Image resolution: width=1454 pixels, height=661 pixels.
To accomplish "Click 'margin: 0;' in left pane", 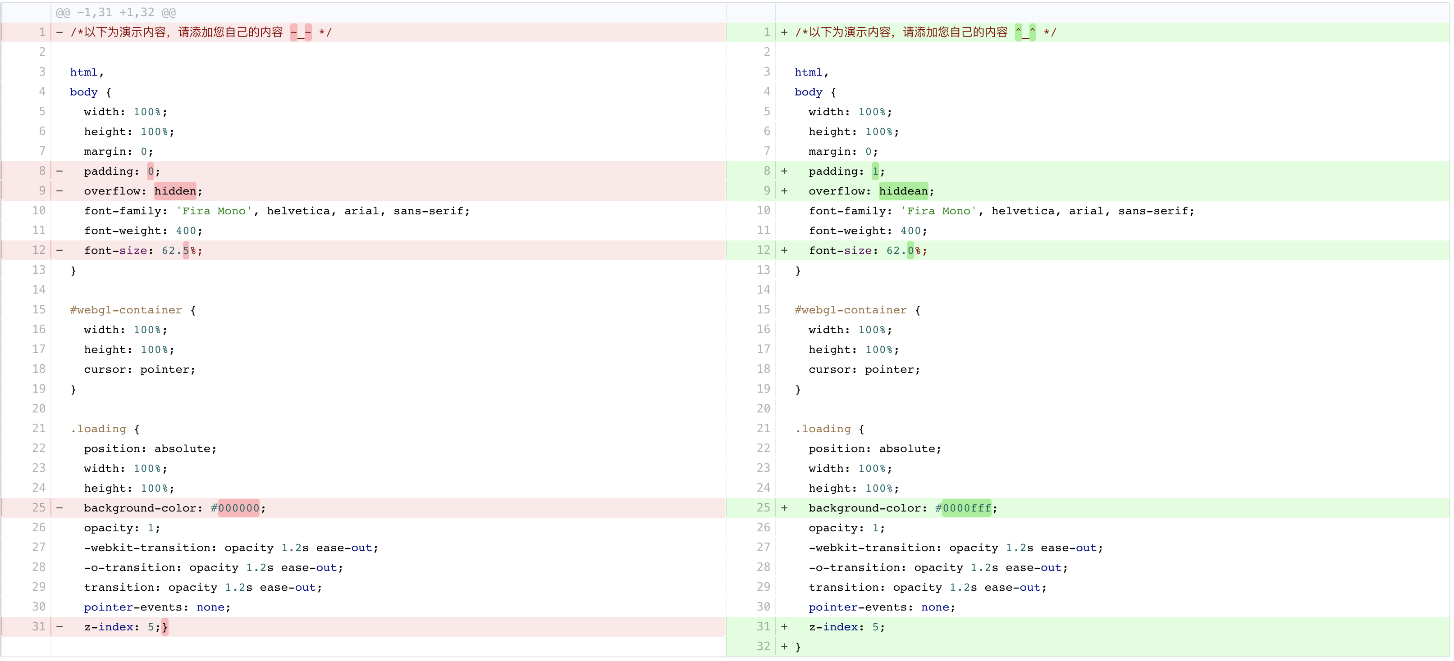I will 119,151.
